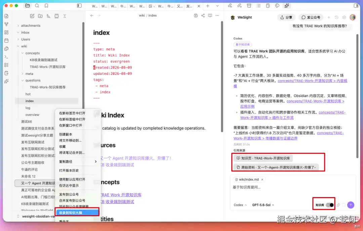The image size is (363, 231).
Task: Click the user avatar in WeSight header
Action: pos(353,17)
